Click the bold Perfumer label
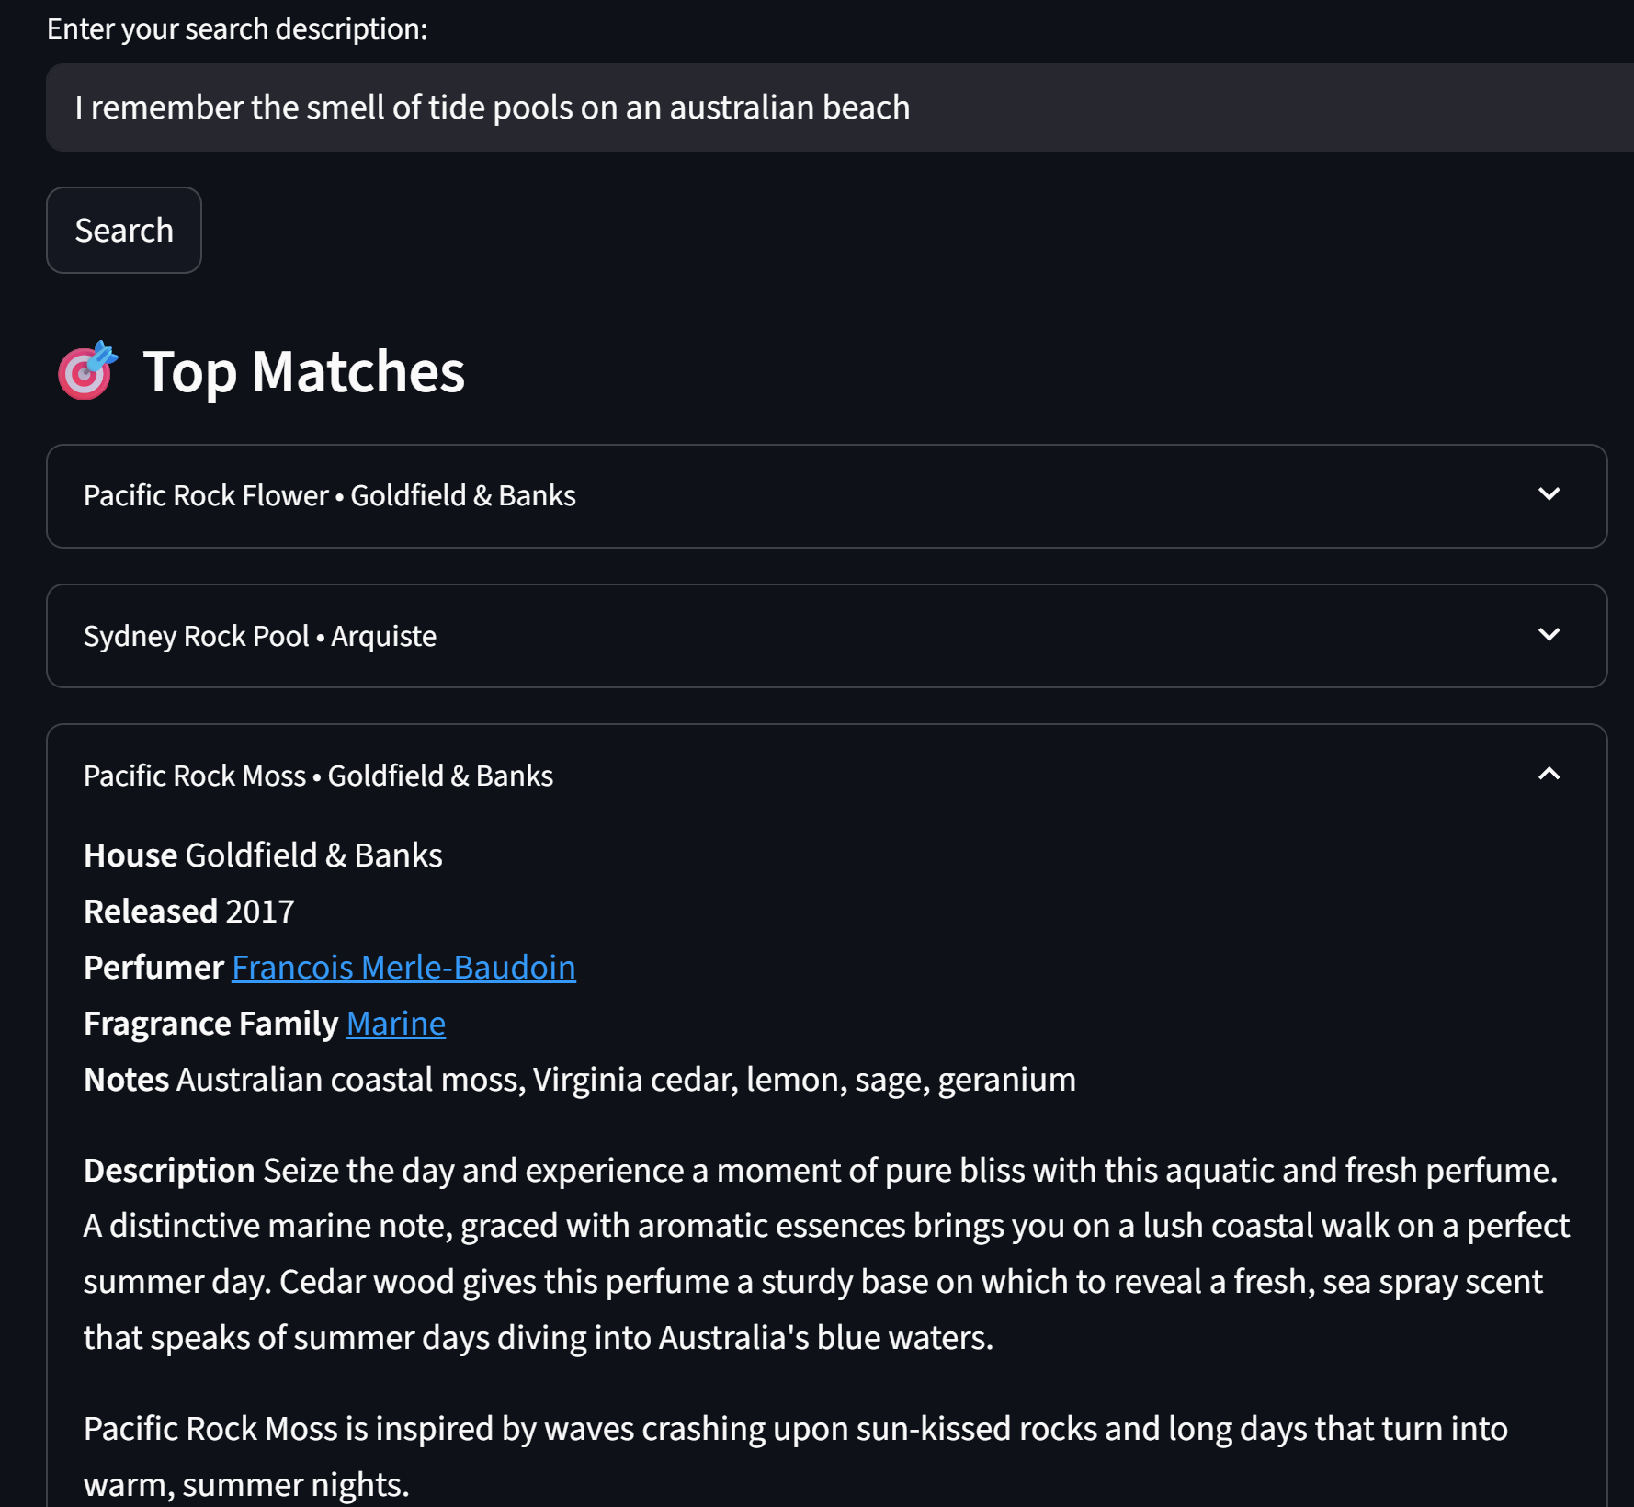 (x=153, y=968)
